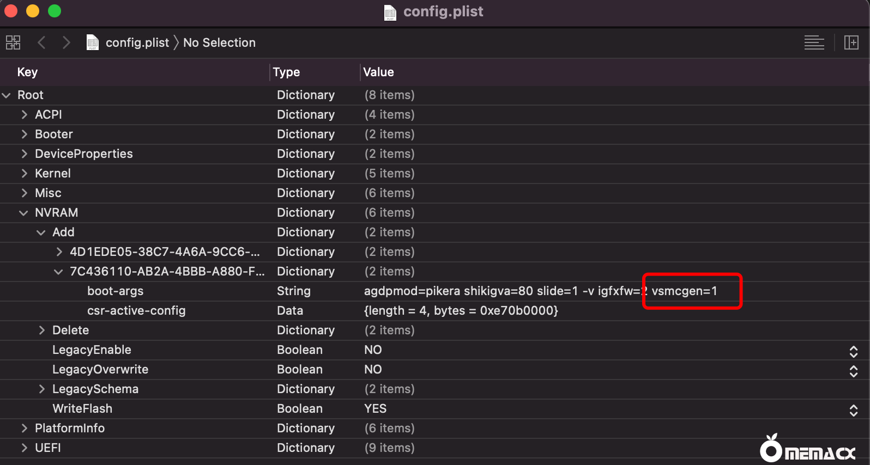Image resolution: width=870 pixels, height=465 pixels.
Task: Open editor options lines icon
Action: click(814, 42)
